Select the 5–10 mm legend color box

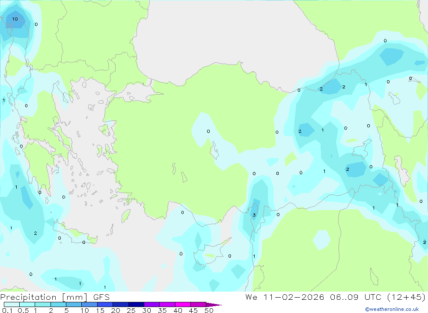(x=74, y=304)
